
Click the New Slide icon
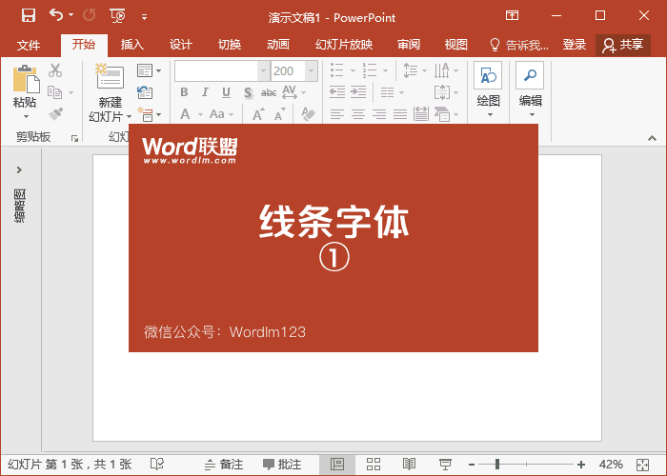(110, 78)
